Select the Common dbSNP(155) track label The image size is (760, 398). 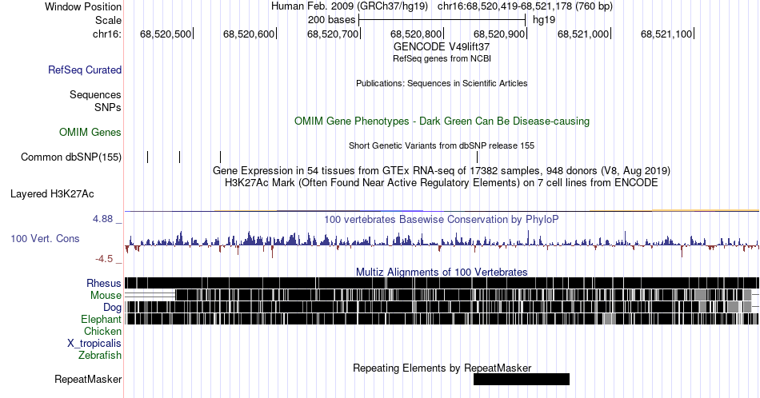(71, 157)
